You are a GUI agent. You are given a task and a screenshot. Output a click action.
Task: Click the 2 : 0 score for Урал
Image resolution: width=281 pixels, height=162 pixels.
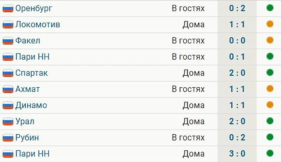(237, 121)
